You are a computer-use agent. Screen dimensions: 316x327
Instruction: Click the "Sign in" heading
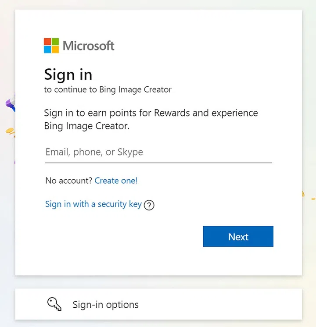68,75
